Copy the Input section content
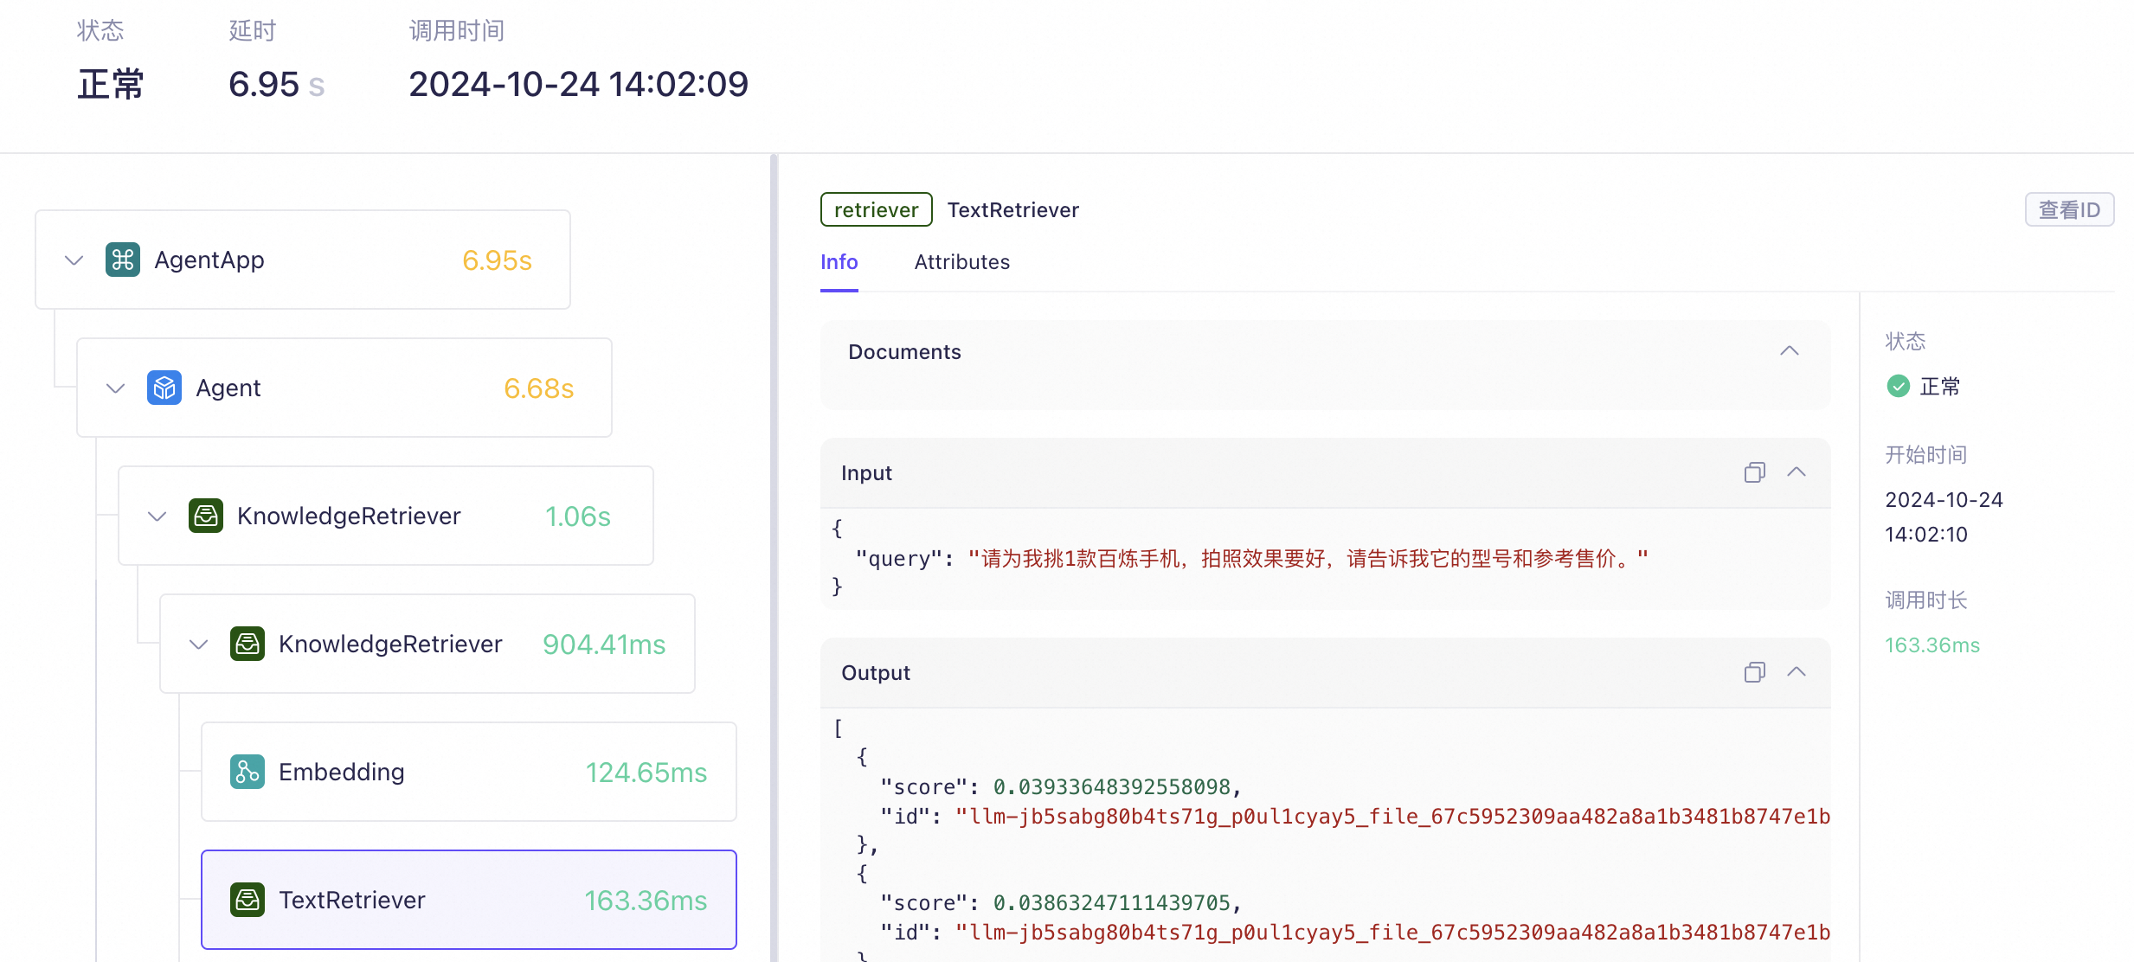This screenshot has width=2134, height=962. coord(1754,472)
